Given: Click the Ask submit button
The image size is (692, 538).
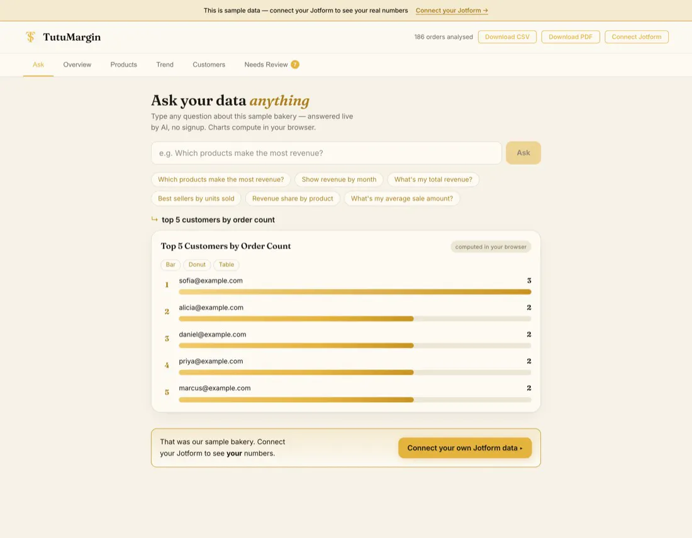Looking at the screenshot, I should (523, 153).
